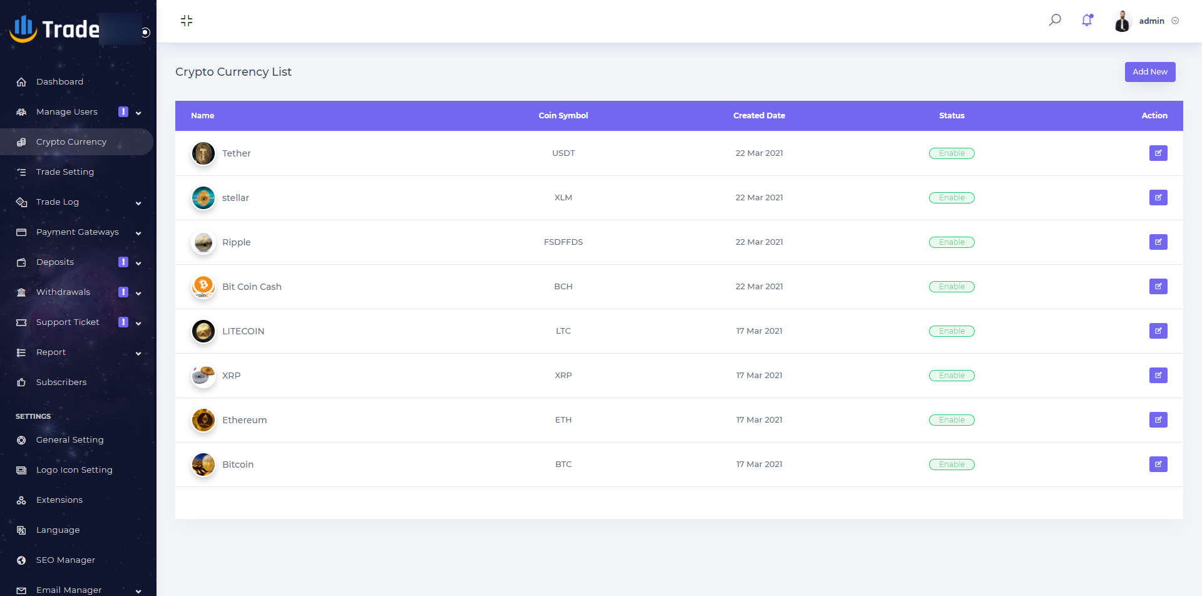Open the notifications bell
The image size is (1202, 596).
coord(1087,20)
